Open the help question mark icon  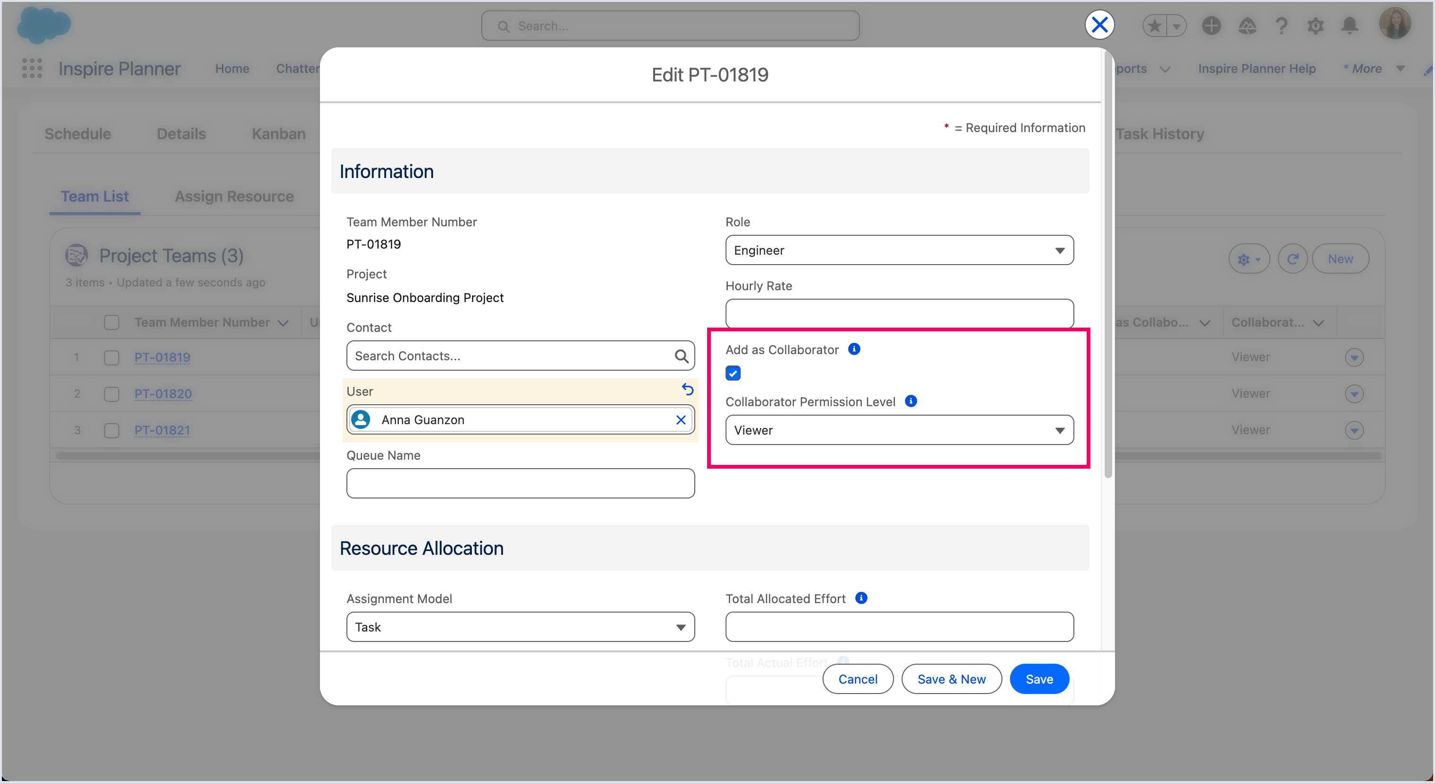tap(1281, 26)
